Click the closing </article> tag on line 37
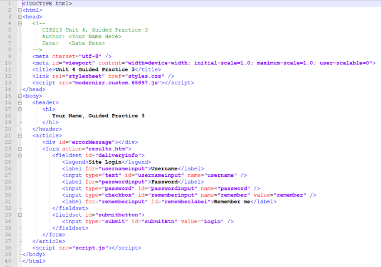 click(49, 241)
